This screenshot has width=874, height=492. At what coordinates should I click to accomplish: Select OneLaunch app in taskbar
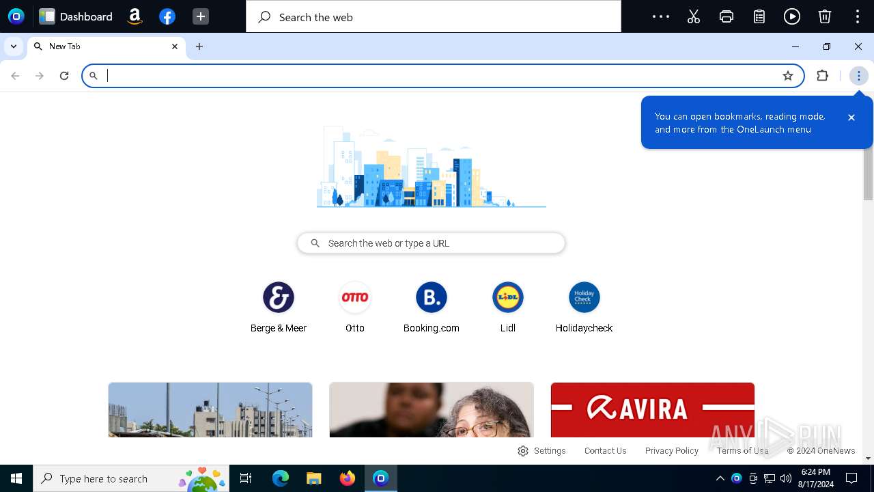click(381, 478)
